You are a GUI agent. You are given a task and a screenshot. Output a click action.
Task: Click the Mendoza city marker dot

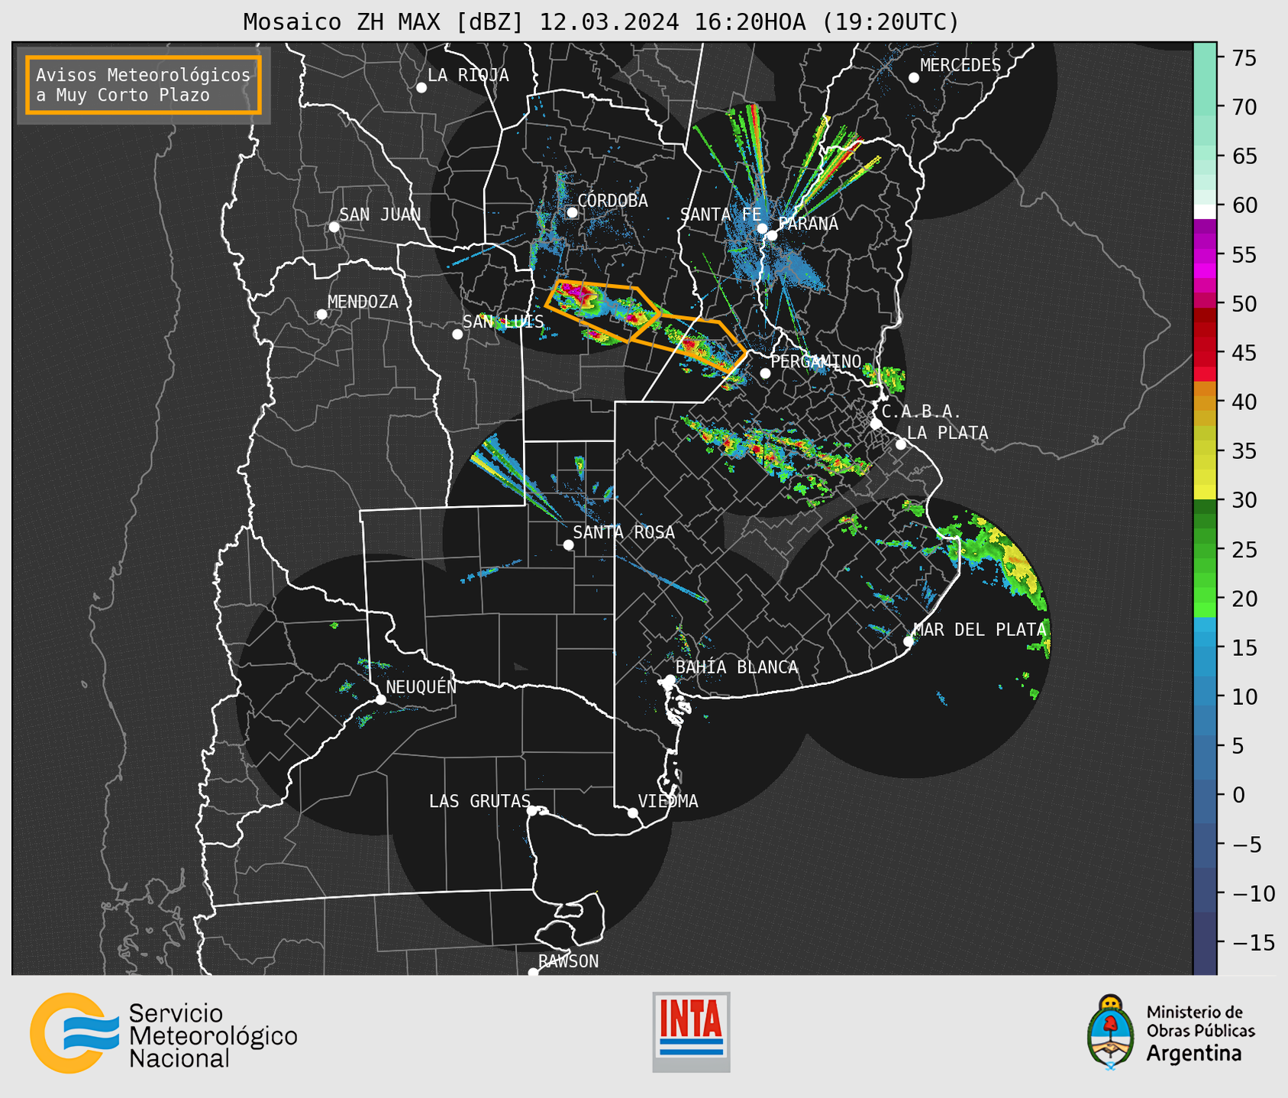click(321, 315)
